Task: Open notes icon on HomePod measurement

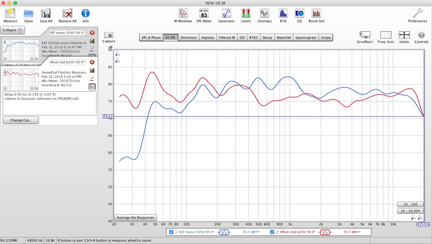Action: (92, 71)
